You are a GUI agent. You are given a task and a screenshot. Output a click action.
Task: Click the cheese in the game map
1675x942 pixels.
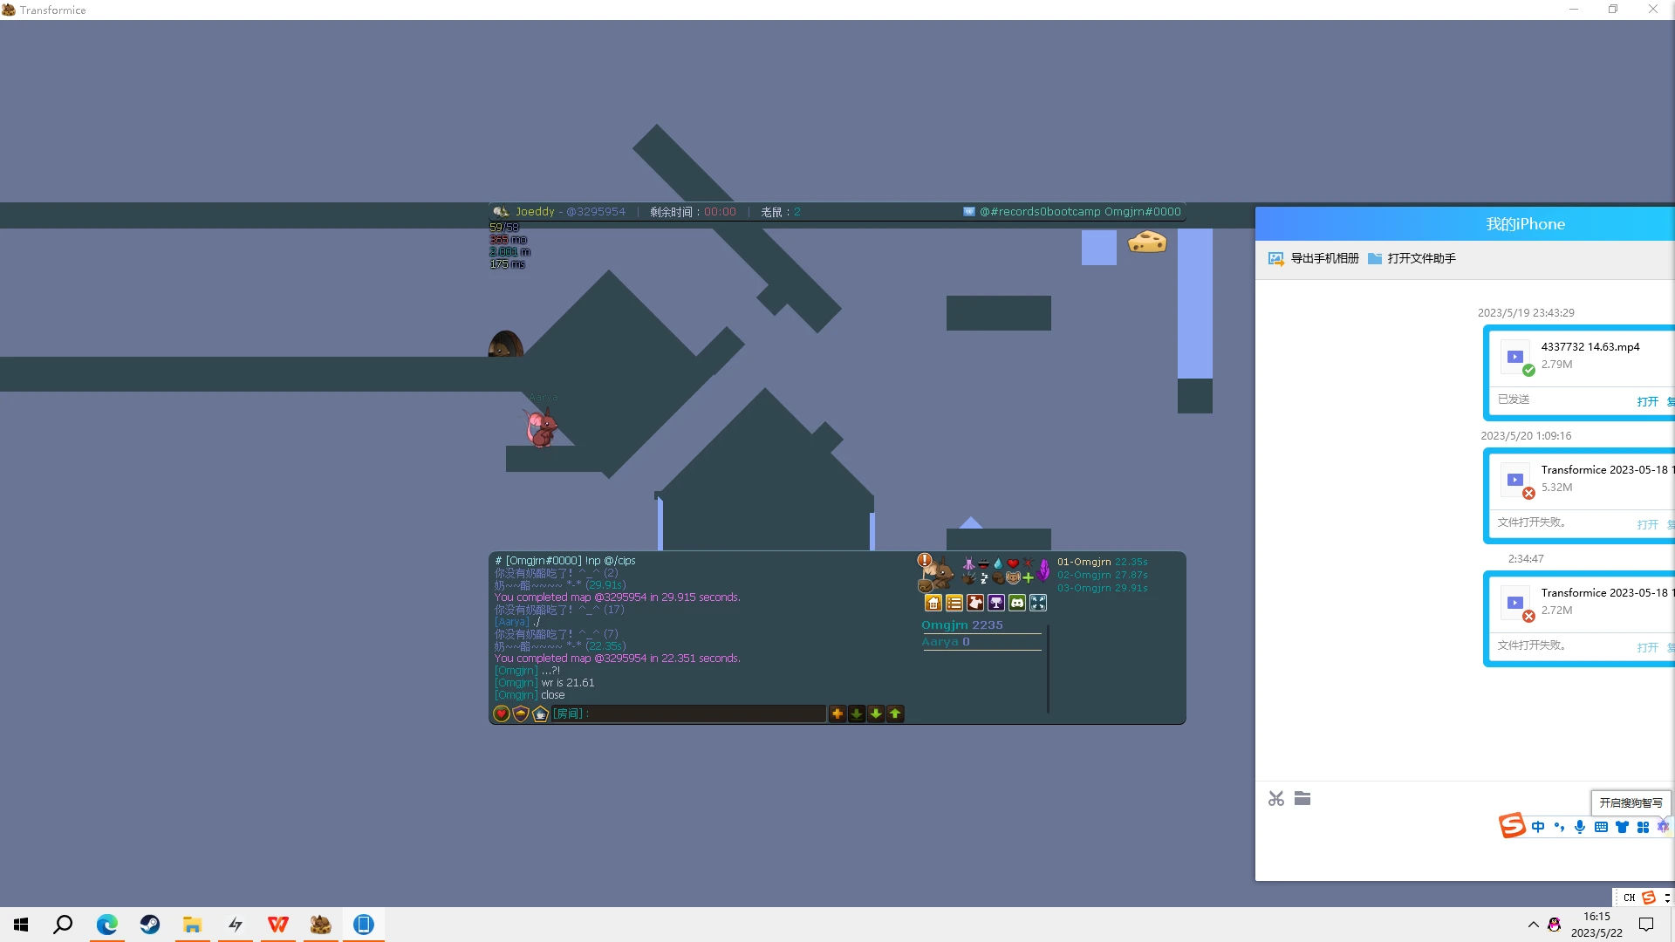click(x=1147, y=242)
